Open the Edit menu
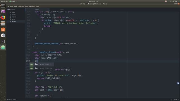This screenshot has width=180, height=101. point(11,6)
